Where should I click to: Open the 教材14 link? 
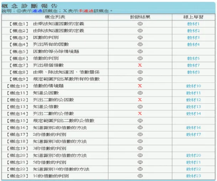click(x=193, y=114)
